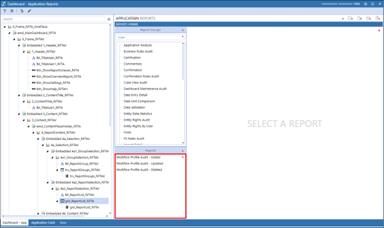Open the Help question mark icon
Image resolution: width=384 pixels, height=228 pixels.
(x=377, y=18)
